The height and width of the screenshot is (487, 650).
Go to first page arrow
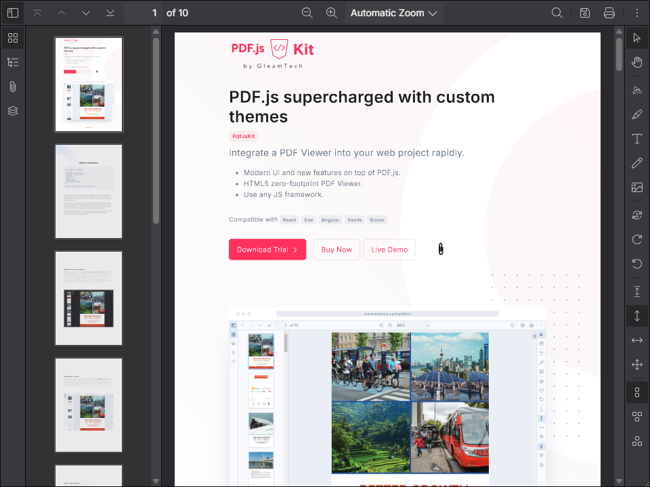37,13
